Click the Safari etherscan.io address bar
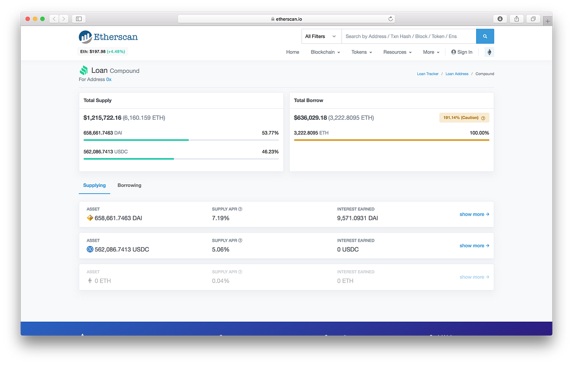The width and height of the screenshot is (573, 365). (x=286, y=19)
